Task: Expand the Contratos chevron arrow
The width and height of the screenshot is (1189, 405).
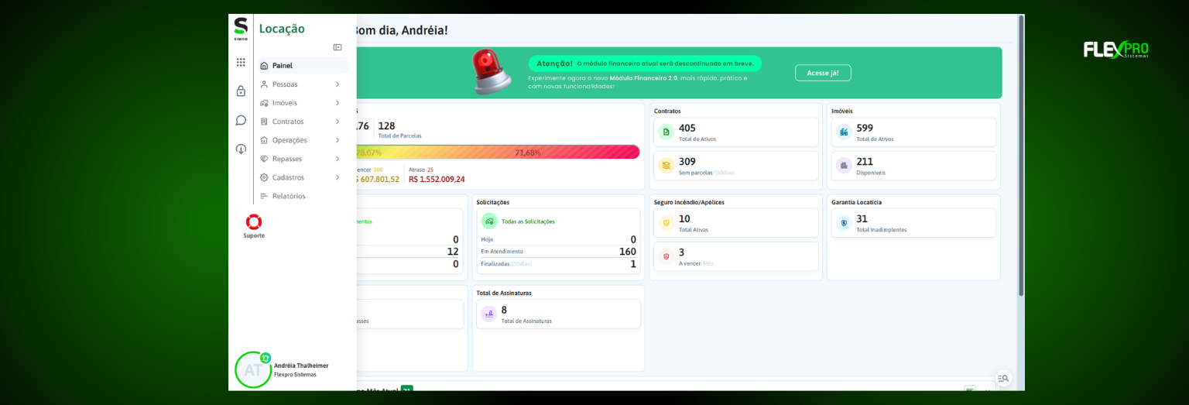Action: [x=338, y=122]
